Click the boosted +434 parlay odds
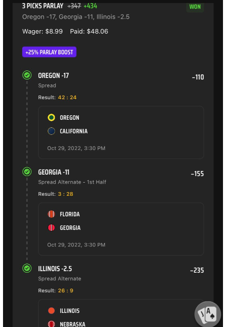 coord(90,6)
